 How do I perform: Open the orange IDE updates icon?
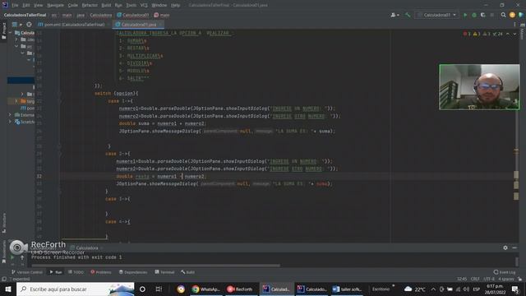click(x=512, y=15)
